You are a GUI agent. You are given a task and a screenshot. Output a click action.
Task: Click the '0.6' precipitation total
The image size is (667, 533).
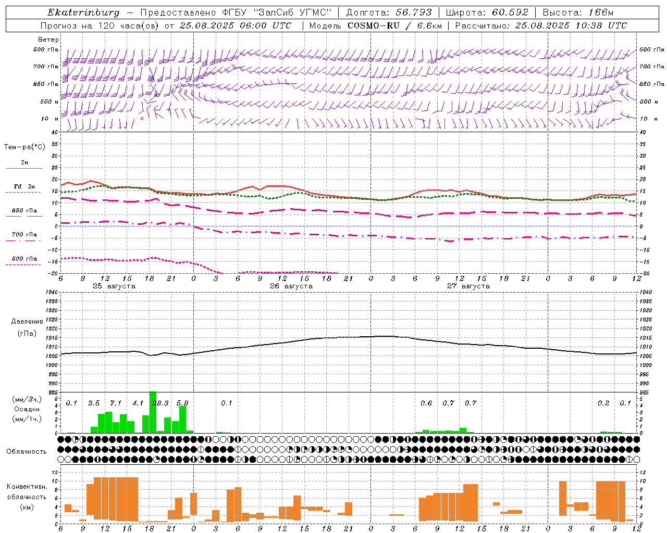[x=426, y=403]
